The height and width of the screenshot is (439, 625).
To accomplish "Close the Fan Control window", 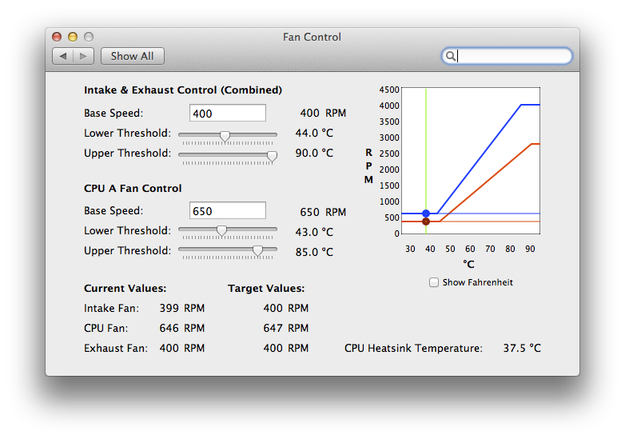I will (57, 37).
